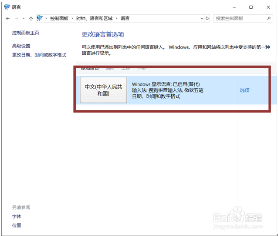Screen dimensions: 278x236
Task: Open the recent locations dropdown arrow
Action: coord(24,19)
